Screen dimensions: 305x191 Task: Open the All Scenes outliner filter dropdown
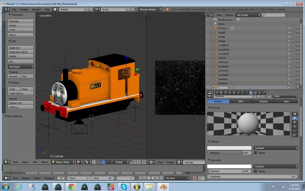click(248, 15)
